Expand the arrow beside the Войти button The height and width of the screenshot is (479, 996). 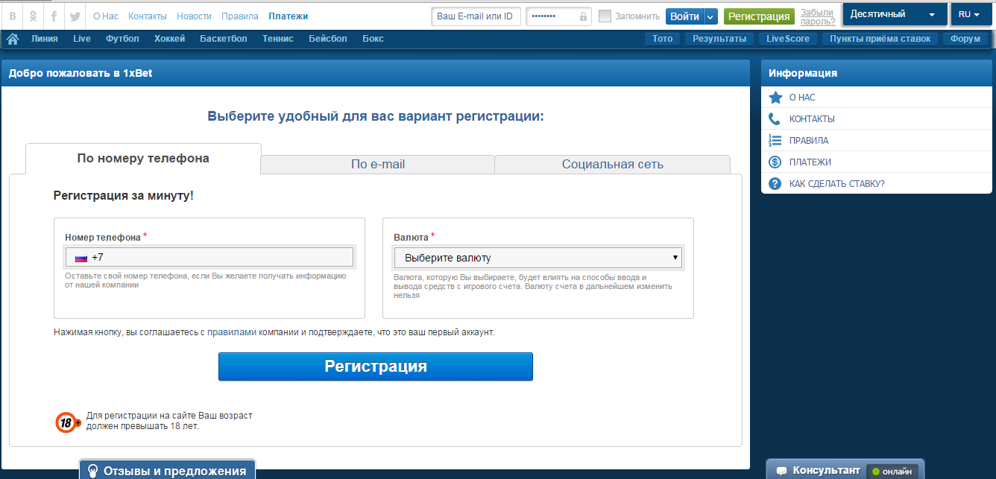coord(710,16)
